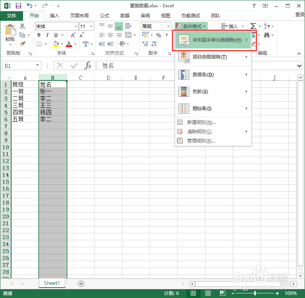The height and width of the screenshot is (298, 305).
Task: Switch to page layout view
Action: pos(208,293)
